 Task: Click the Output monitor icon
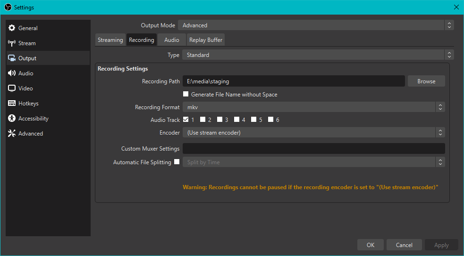[x=12, y=58]
